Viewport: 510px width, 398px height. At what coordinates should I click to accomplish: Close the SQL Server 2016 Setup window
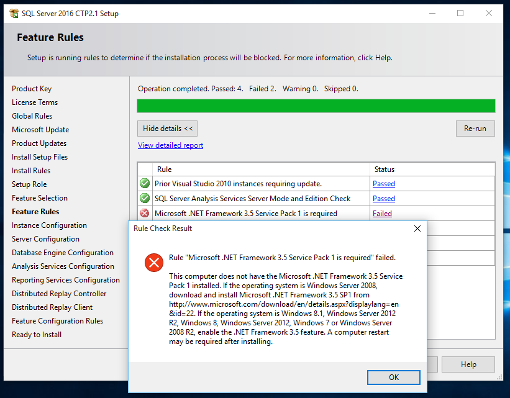[x=488, y=13]
